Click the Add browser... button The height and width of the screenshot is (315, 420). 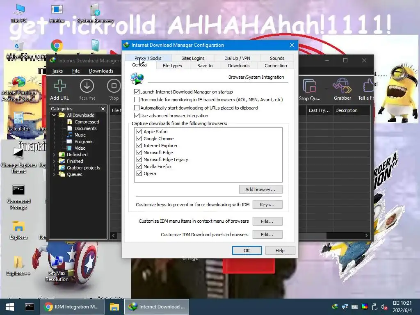click(x=260, y=189)
